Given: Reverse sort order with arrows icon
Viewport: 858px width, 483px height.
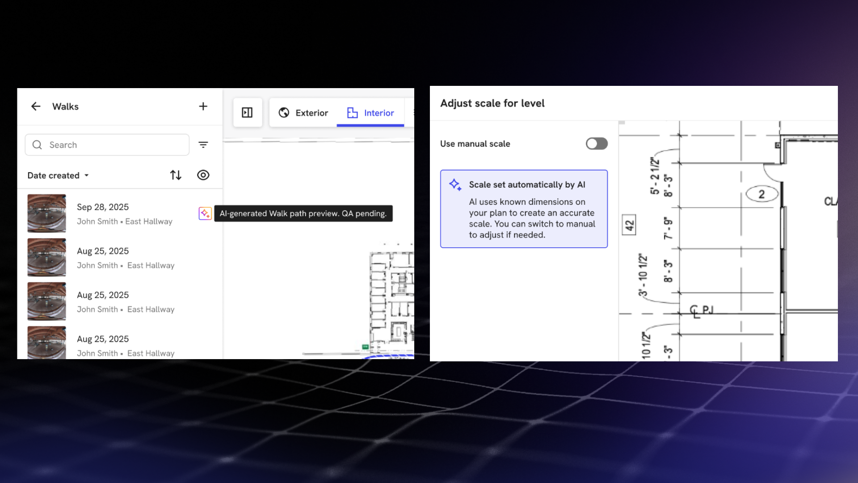Looking at the screenshot, I should click(x=176, y=175).
